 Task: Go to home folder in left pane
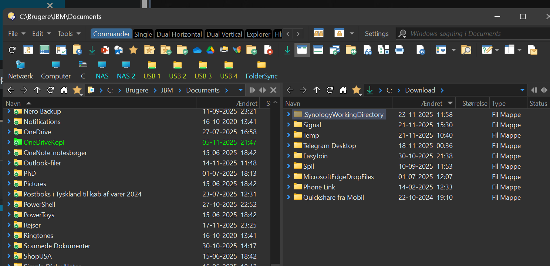[x=64, y=90]
